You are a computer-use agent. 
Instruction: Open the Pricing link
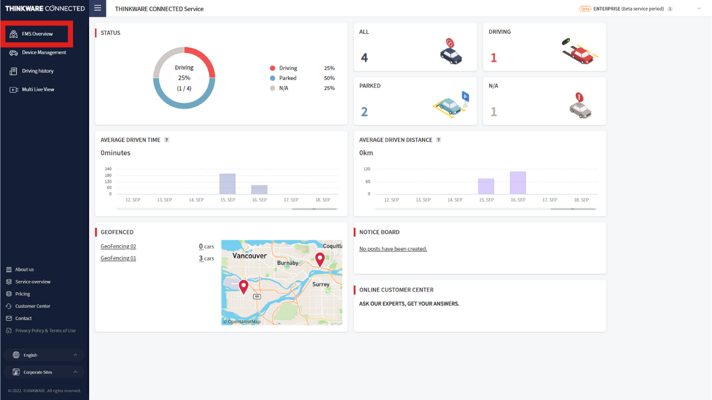[x=22, y=294]
